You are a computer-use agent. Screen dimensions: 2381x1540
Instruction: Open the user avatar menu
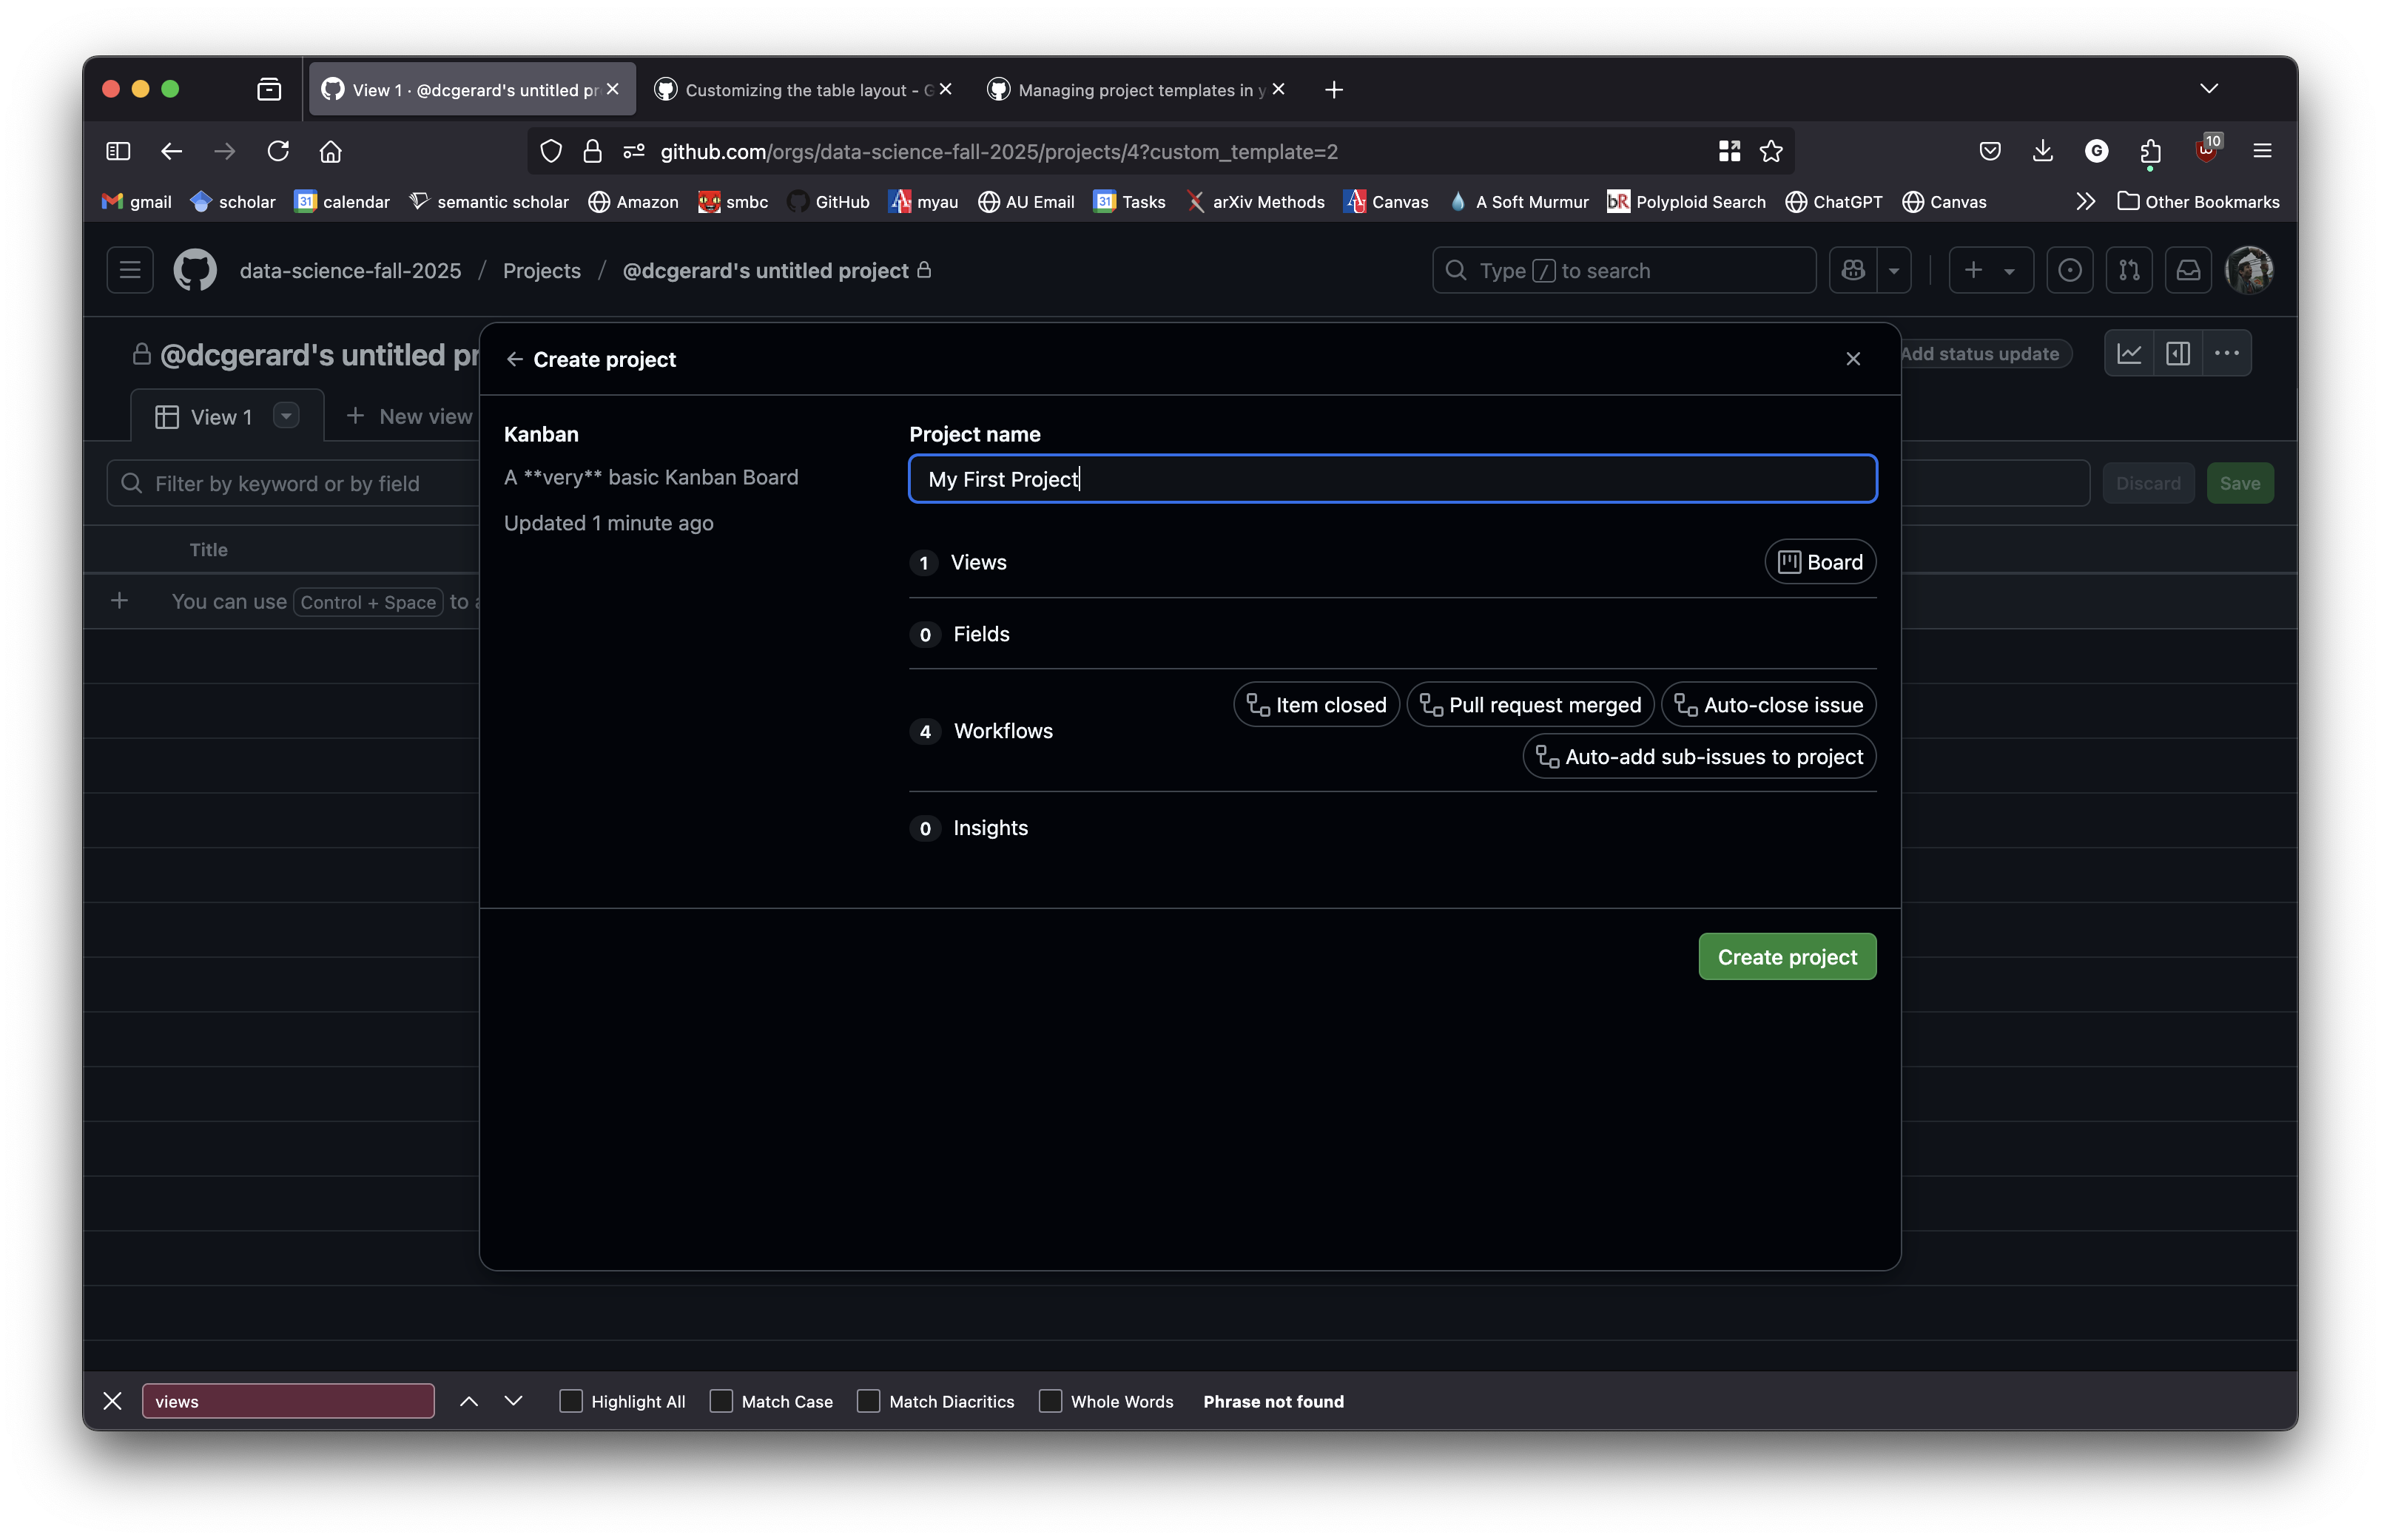[2248, 270]
